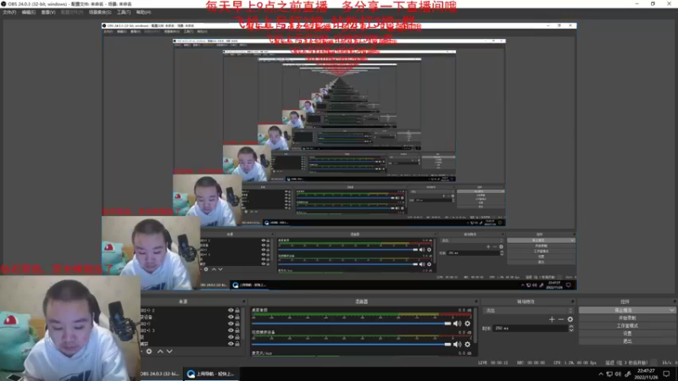Open transition properties gear icon
This screenshot has width=678, height=381.
[x=570, y=319]
